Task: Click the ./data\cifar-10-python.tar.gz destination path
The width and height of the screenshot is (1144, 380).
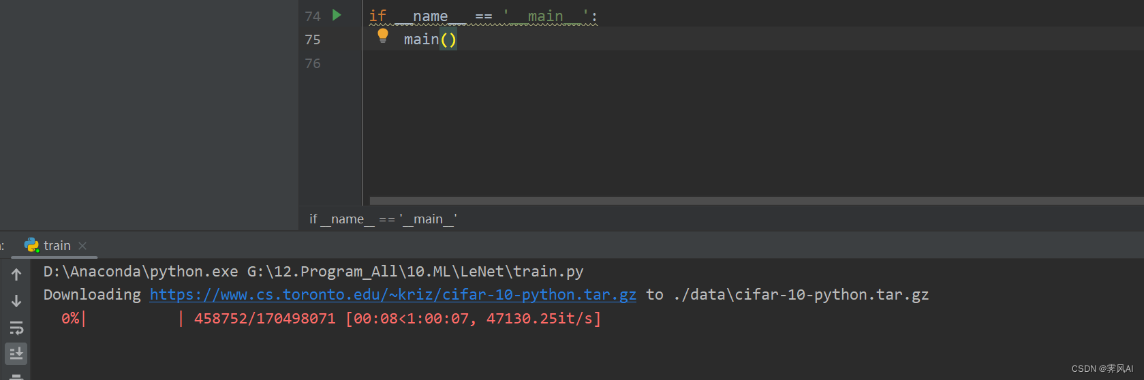Action: pos(801,295)
